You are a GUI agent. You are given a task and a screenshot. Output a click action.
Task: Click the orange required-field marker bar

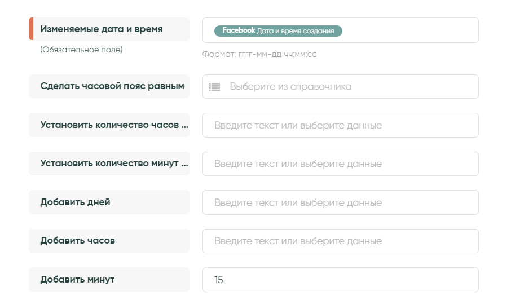[x=31, y=29]
